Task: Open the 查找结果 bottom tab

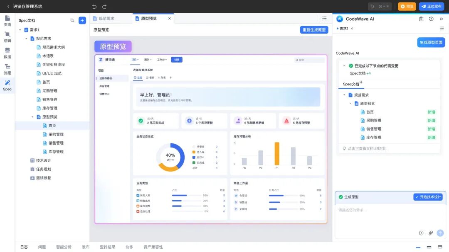Action: click(107, 247)
